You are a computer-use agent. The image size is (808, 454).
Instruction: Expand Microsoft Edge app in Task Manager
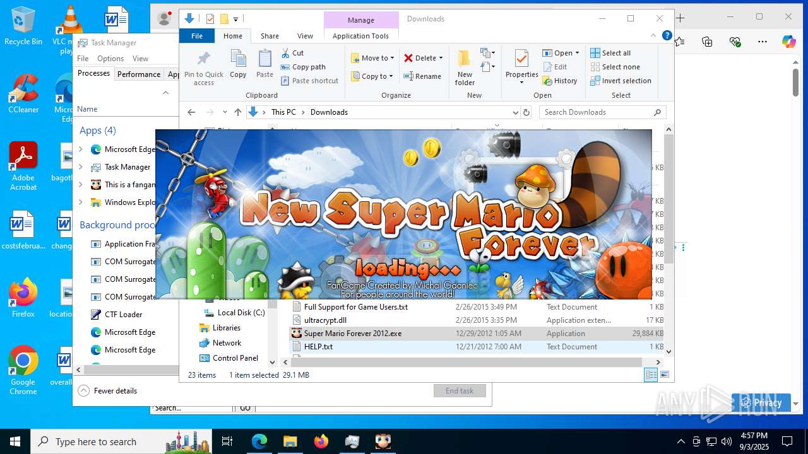[80, 149]
